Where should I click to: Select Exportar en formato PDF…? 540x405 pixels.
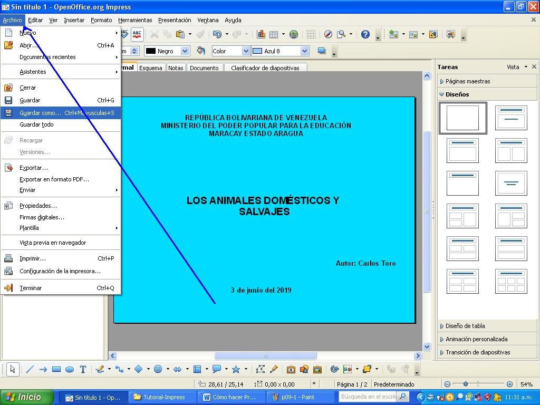point(61,179)
